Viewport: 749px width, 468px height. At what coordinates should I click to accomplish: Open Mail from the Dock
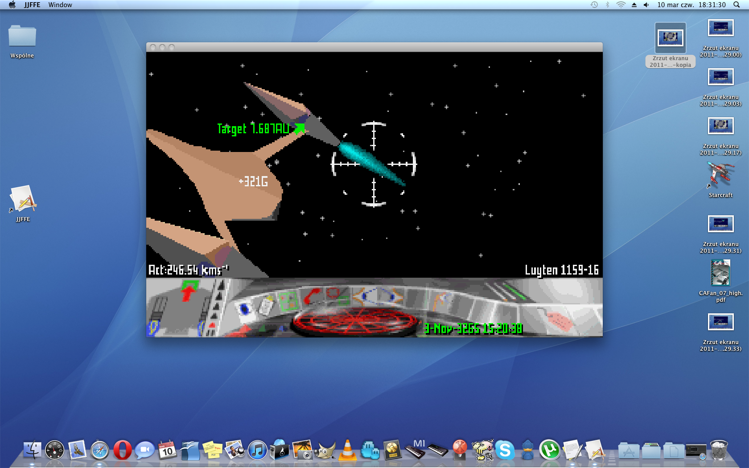click(x=77, y=450)
